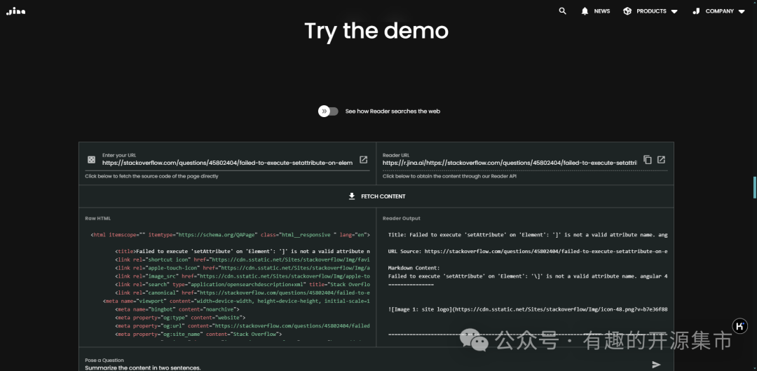Click the page scrollbar on right edge
Image resolution: width=757 pixels, height=371 pixels.
click(x=754, y=187)
